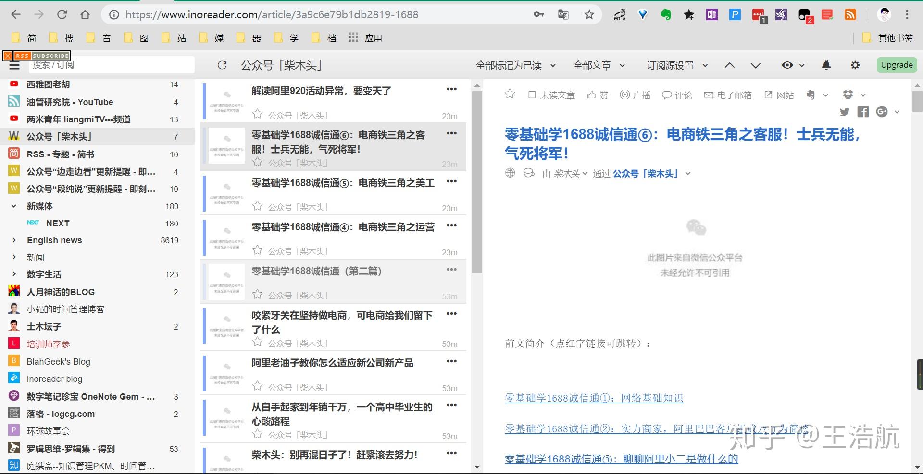923x474 pixels.
Task: Open link 零基础学1688诚信通①：网络基础知识
Action: point(594,398)
